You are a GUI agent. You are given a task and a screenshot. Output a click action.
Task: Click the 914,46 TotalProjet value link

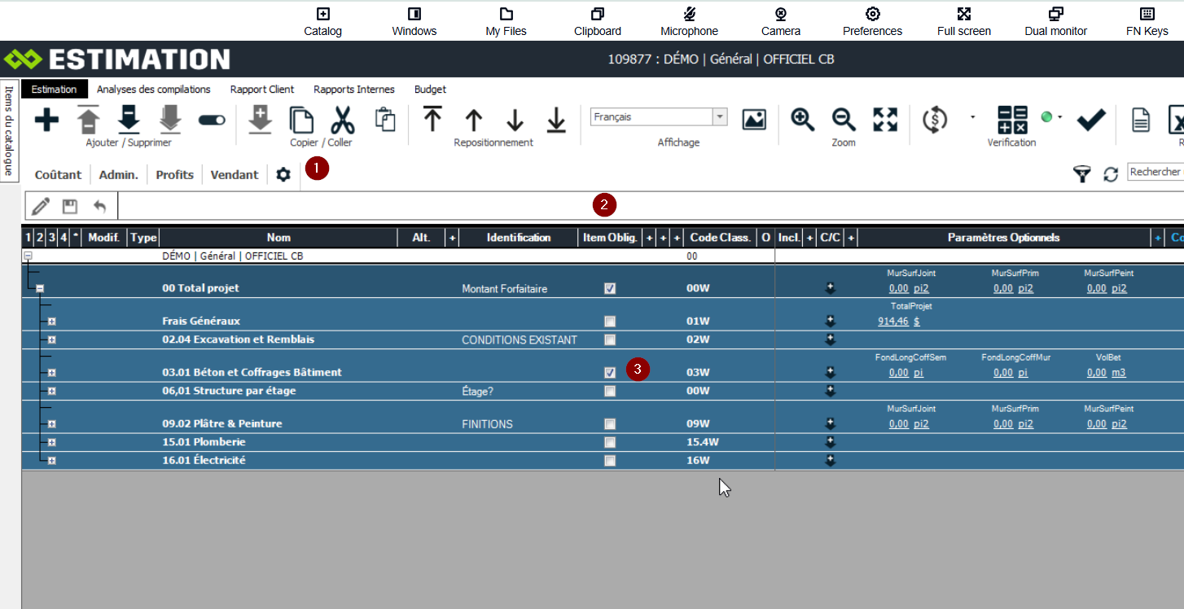click(x=892, y=322)
